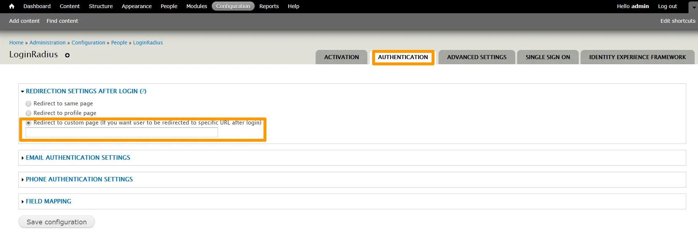Viewport: 698px width, 235px height.
Task: Collapse Redirection Settings After Login section
Action: [81, 91]
